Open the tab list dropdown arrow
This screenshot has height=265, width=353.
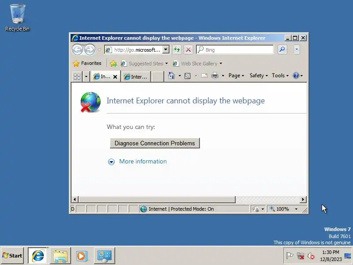coord(86,76)
